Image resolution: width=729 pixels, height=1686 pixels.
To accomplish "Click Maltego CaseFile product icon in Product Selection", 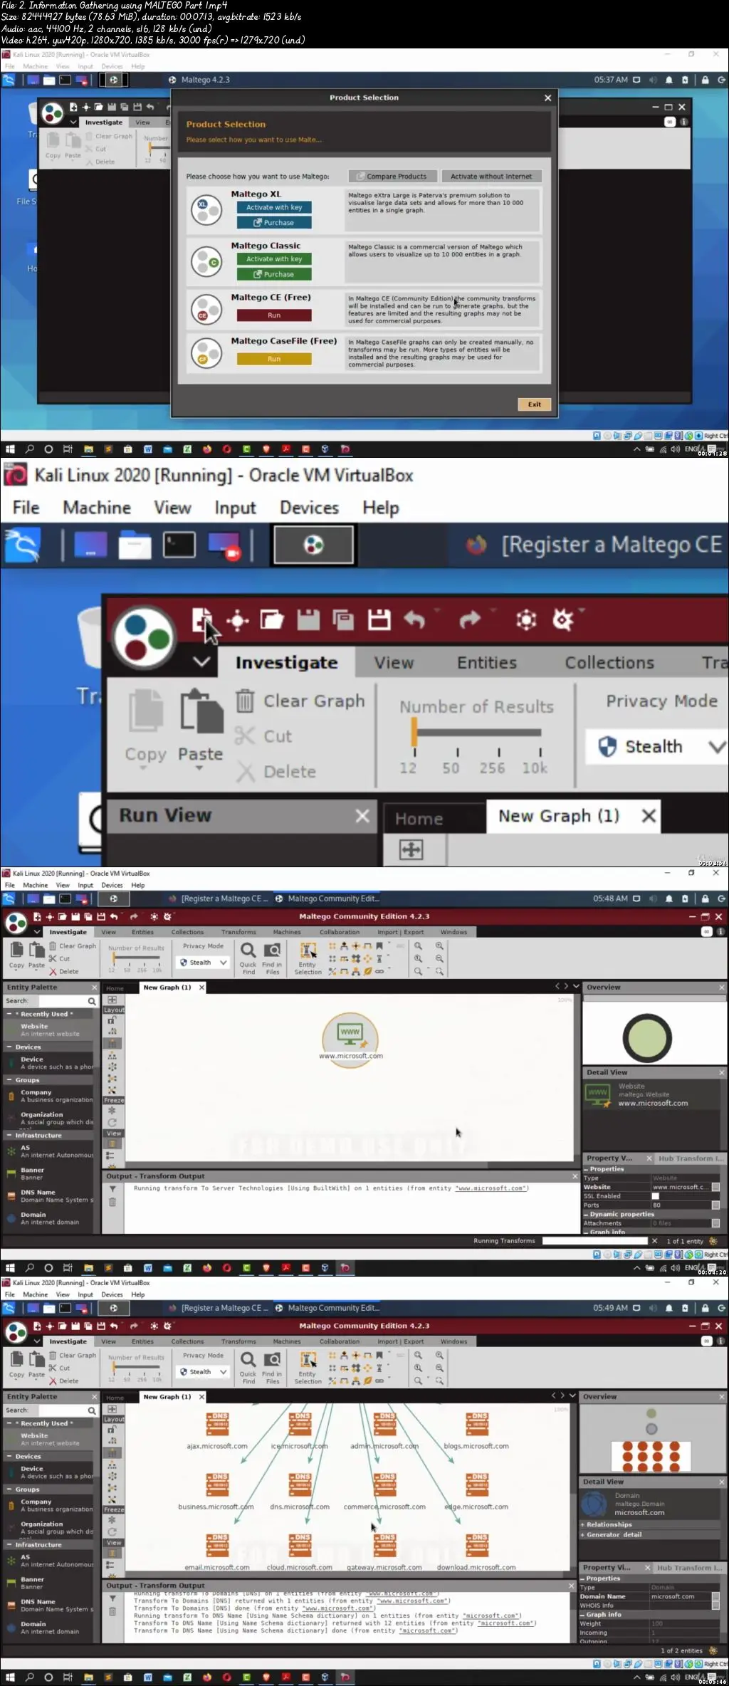I will coord(206,352).
